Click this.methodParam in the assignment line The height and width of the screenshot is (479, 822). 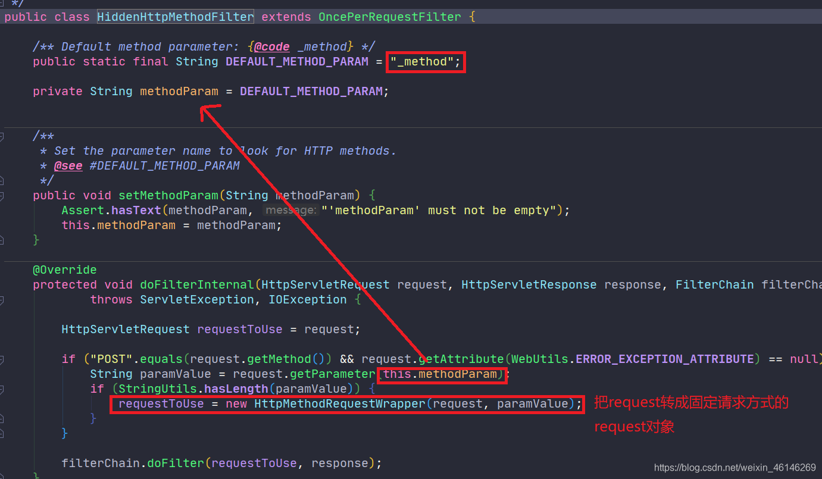coord(118,225)
